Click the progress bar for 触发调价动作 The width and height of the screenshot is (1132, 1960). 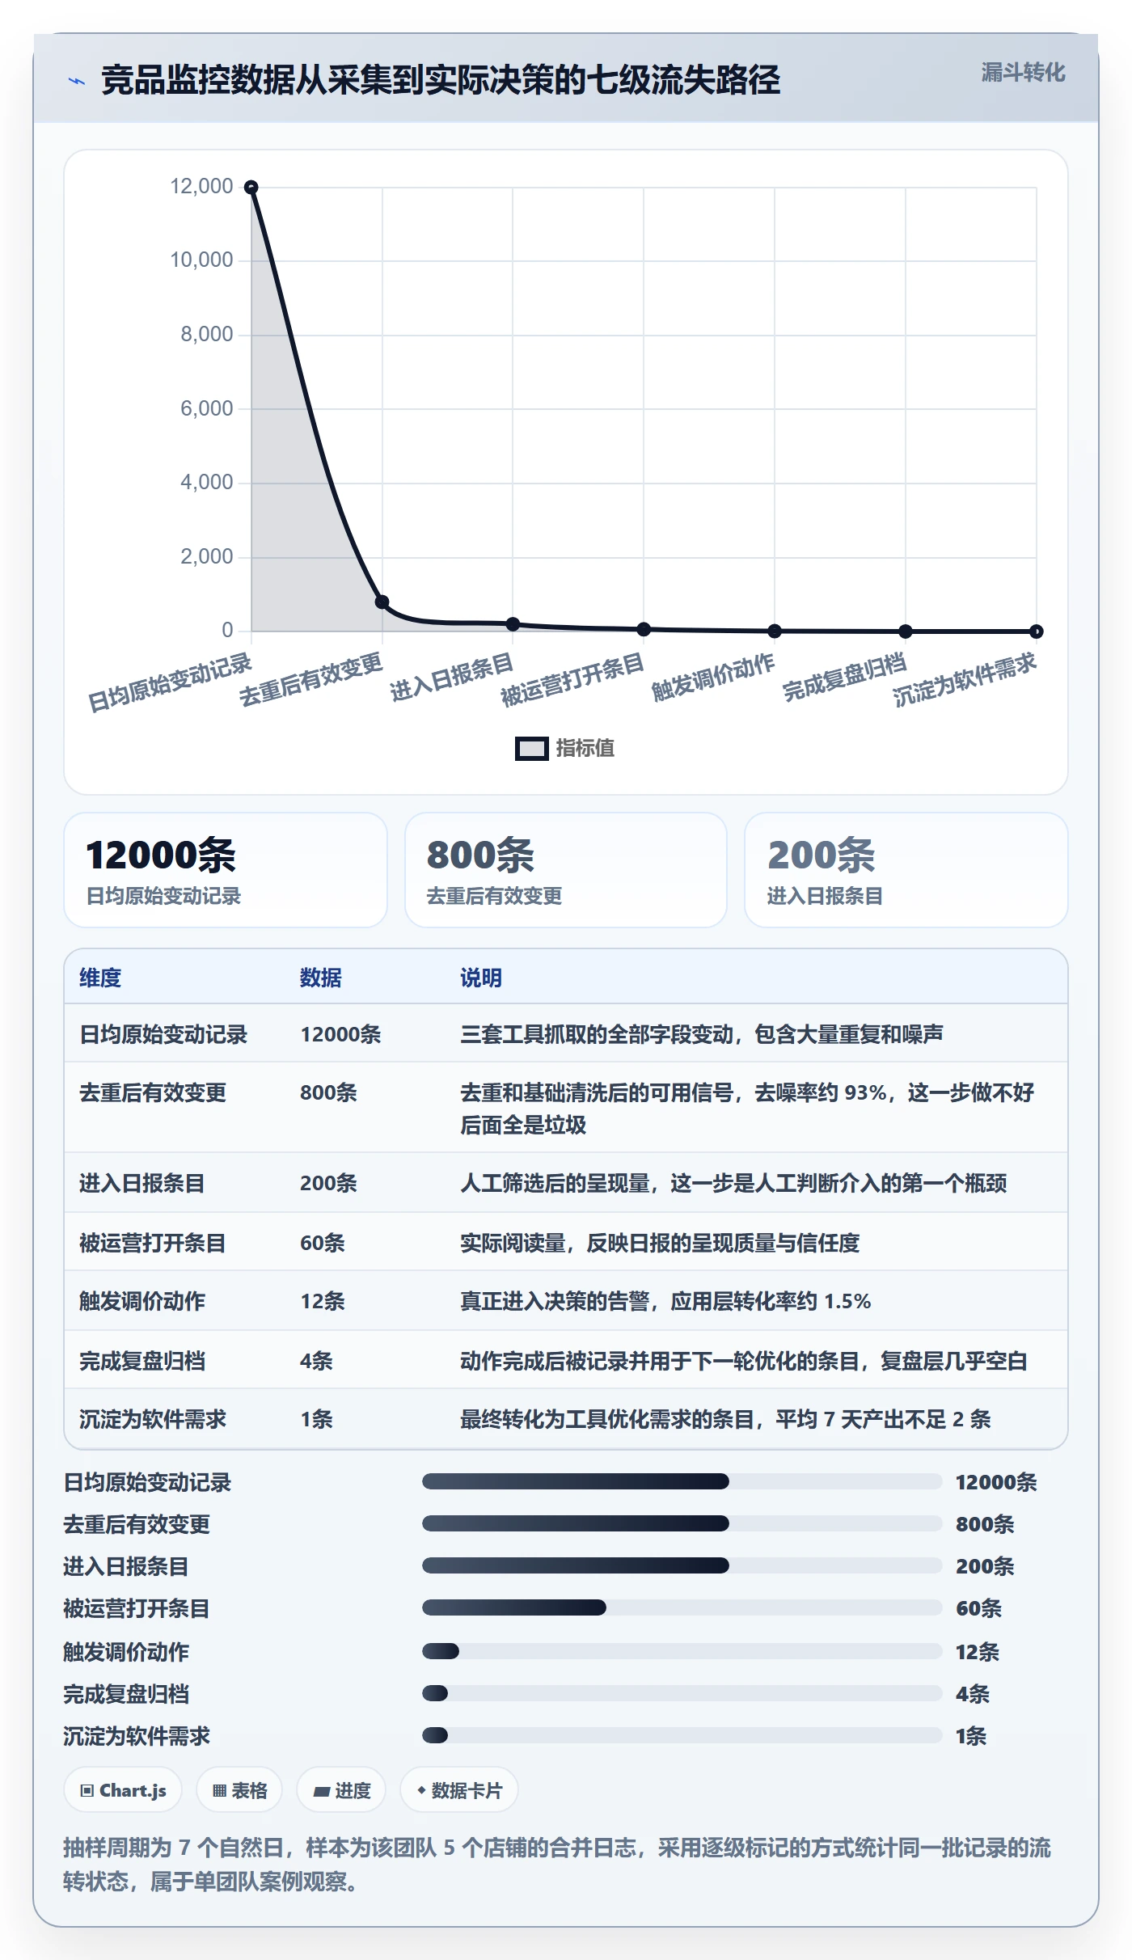click(x=682, y=1651)
